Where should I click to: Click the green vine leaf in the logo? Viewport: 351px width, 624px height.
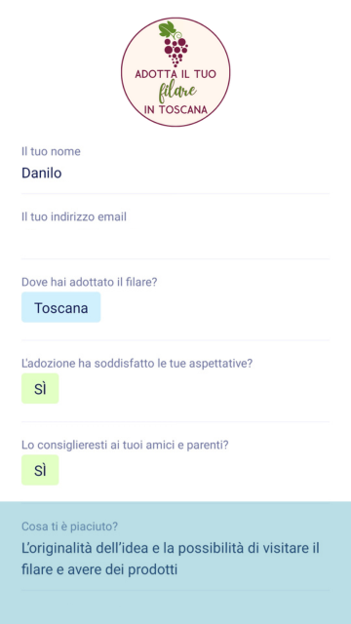pyautogui.click(x=167, y=29)
